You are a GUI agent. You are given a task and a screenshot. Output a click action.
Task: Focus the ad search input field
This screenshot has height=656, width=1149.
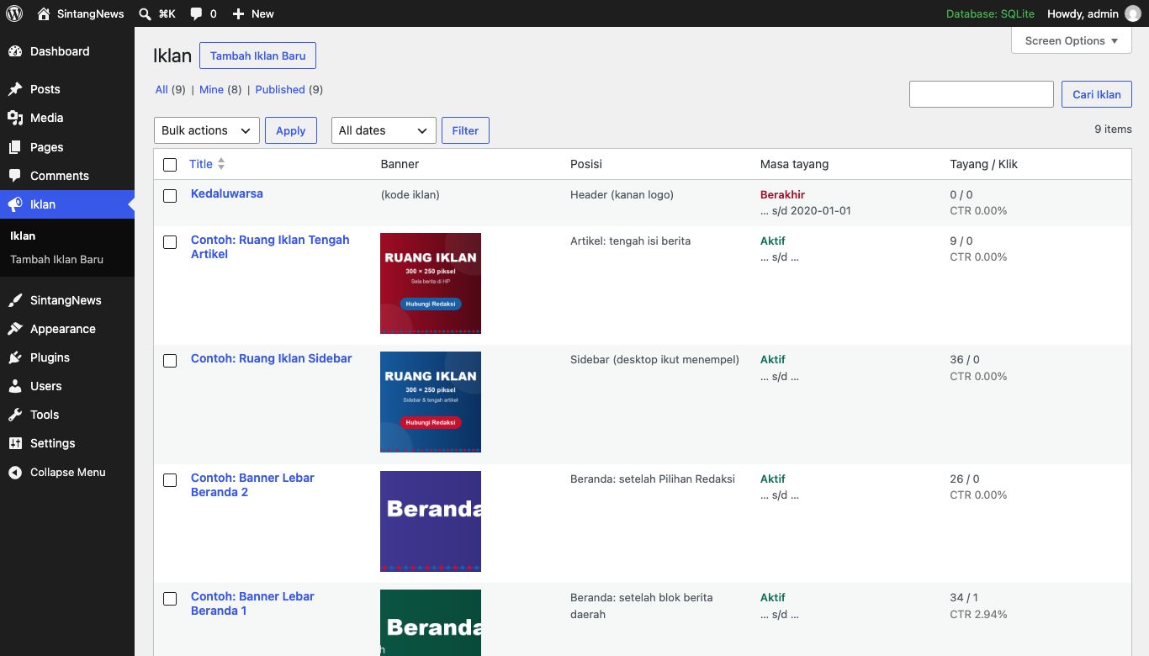coord(982,94)
